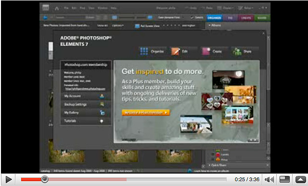This screenshot has height=186, width=308.
Task: Click the personal URL photoshop.com link
Action: click(x=85, y=89)
